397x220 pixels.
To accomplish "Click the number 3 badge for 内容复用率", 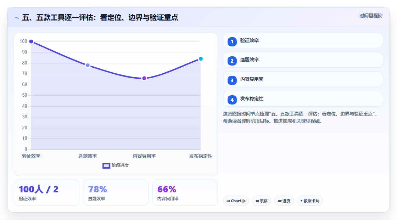I will point(232,80).
